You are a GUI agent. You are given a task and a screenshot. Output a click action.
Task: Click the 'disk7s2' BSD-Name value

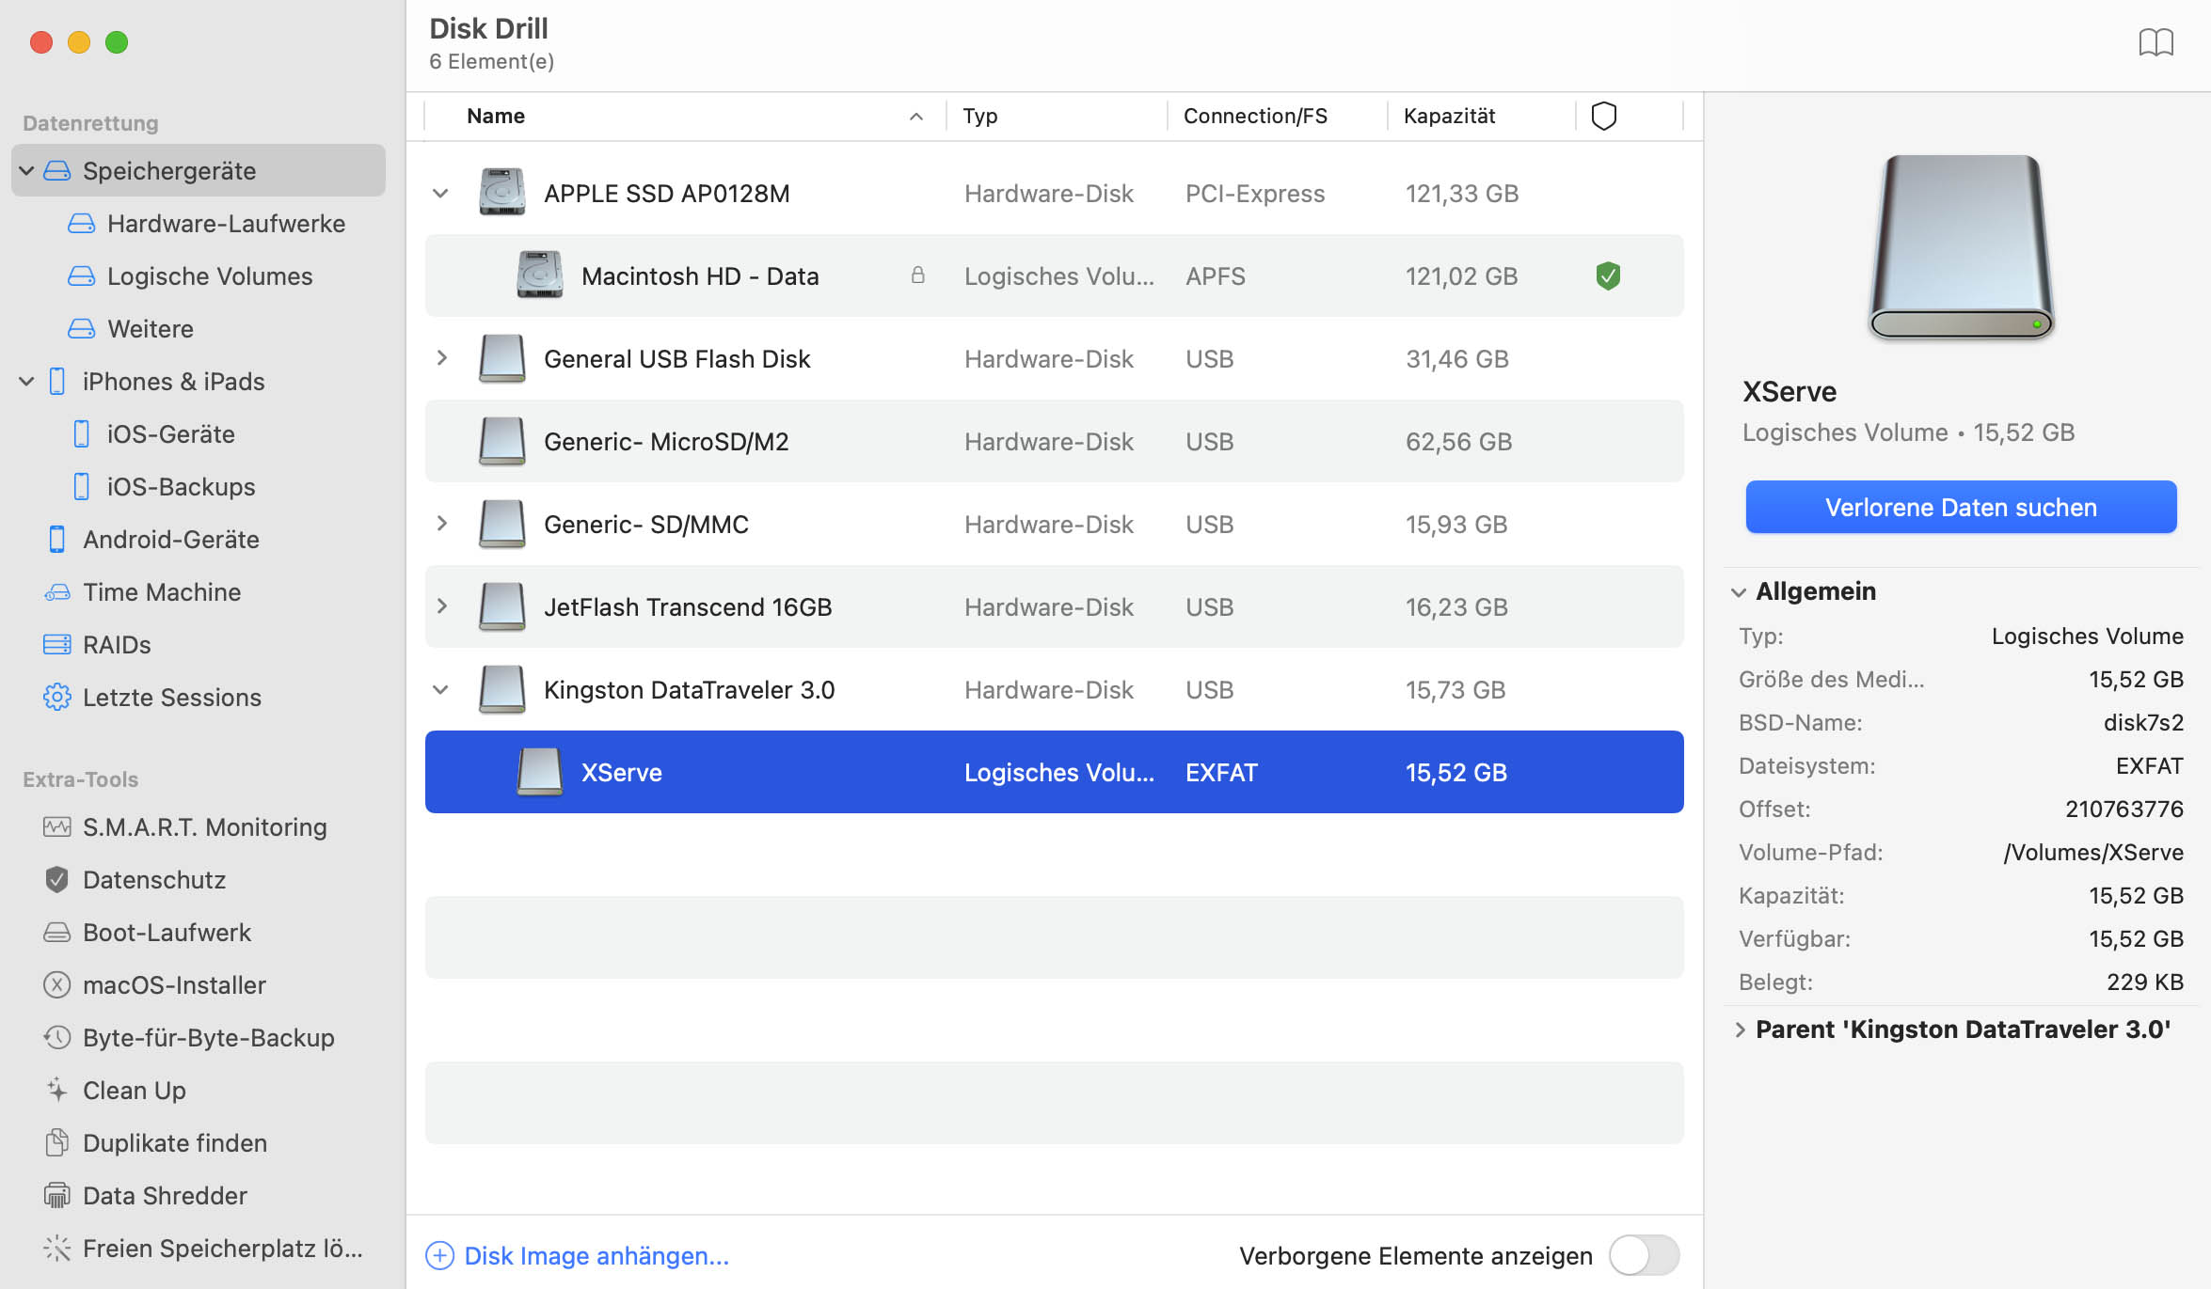click(2143, 722)
